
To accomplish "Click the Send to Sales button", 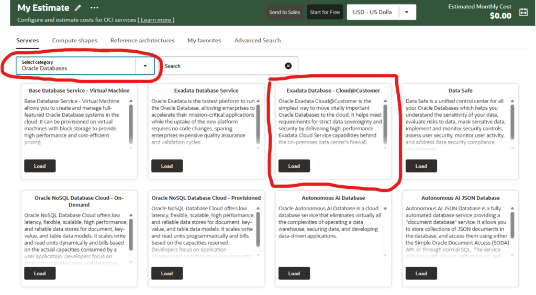I will [284, 13].
